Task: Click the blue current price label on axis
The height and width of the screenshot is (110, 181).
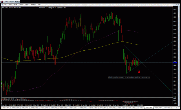Action: pos(175,63)
